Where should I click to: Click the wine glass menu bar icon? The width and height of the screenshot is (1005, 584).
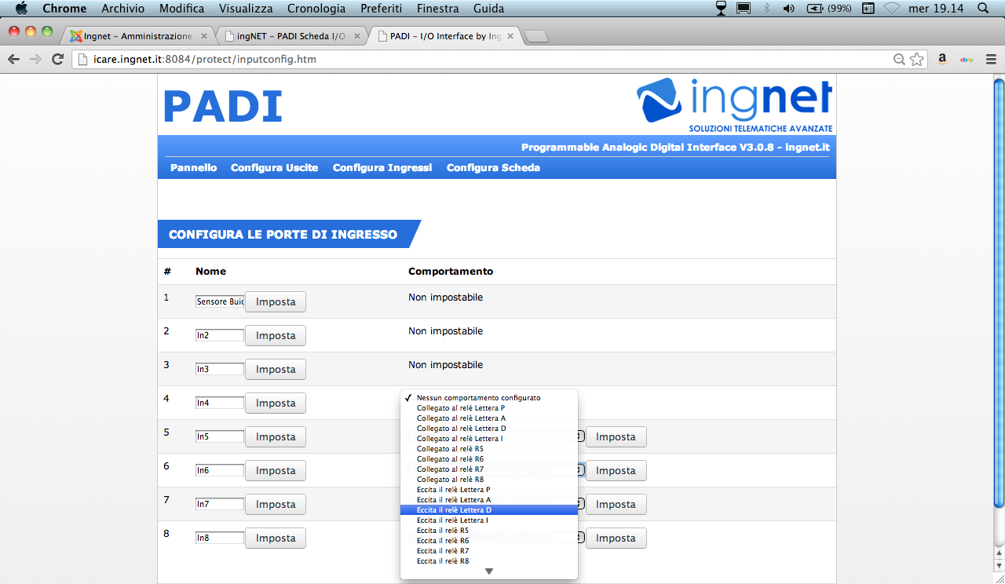tap(722, 9)
